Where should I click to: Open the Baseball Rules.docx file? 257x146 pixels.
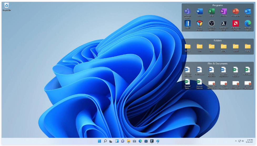pos(211,72)
